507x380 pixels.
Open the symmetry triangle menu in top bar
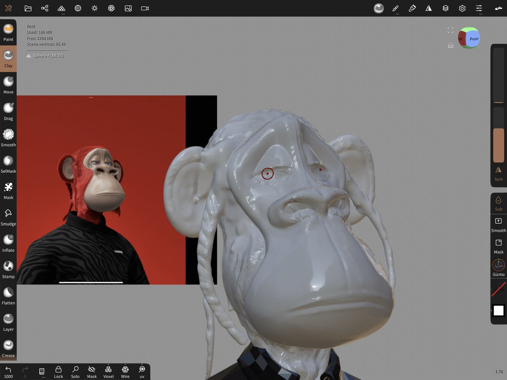429,8
